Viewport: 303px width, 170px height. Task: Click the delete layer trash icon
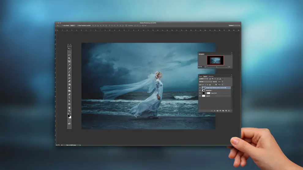229,110
